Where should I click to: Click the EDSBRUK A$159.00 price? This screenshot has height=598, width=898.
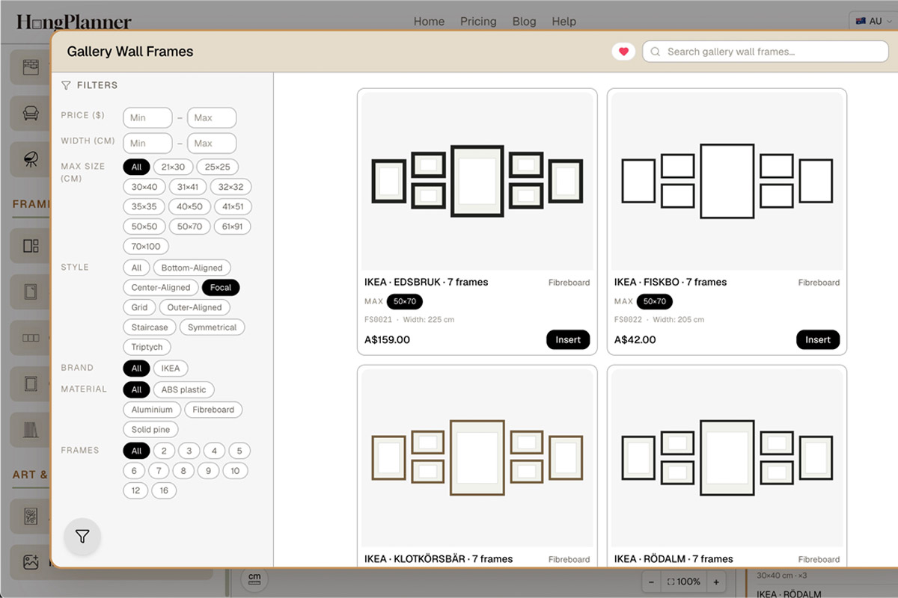(388, 339)
